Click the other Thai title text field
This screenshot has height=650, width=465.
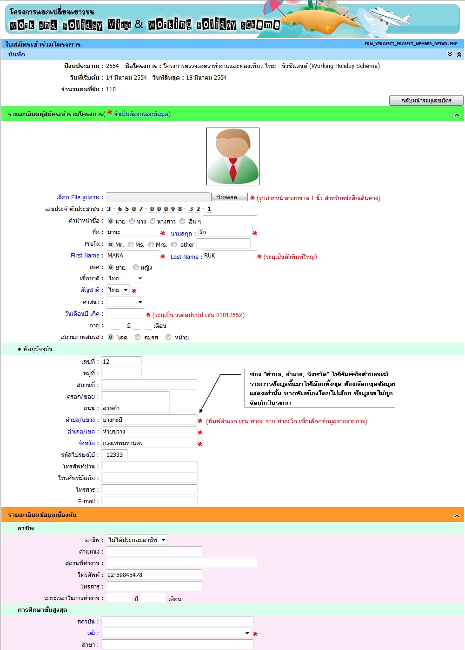click(230, 220)
